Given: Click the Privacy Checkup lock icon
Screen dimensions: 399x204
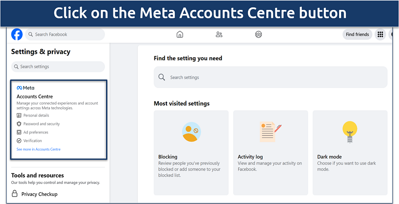Looking at the screenshot, I should click(15, 194).
